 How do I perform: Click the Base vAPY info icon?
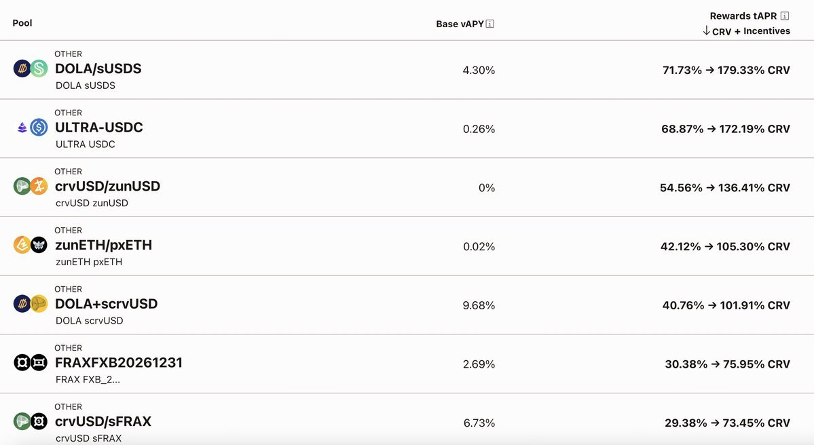490,24
